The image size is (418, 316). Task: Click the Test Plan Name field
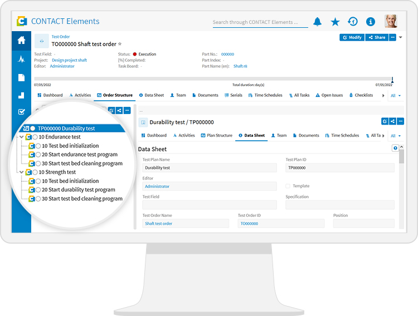[x=210, y=167]
